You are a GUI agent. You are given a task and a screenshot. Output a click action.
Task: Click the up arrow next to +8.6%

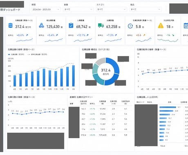point(27,35)
